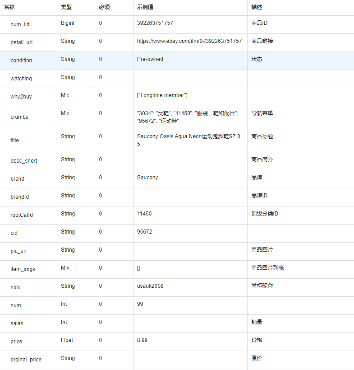Select the 95672 cid example value

[145, 232]
